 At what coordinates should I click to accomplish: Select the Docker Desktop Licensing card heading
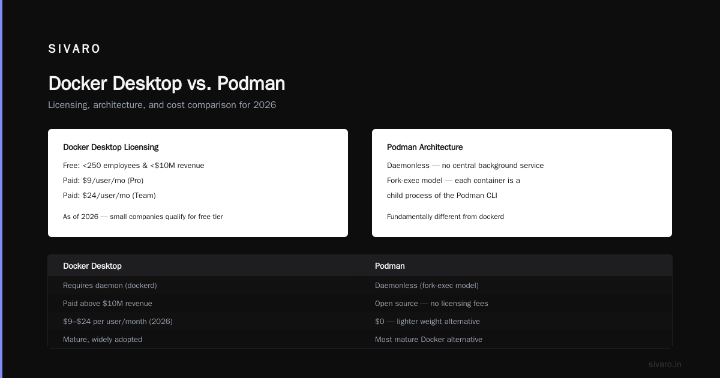[111, 147]
